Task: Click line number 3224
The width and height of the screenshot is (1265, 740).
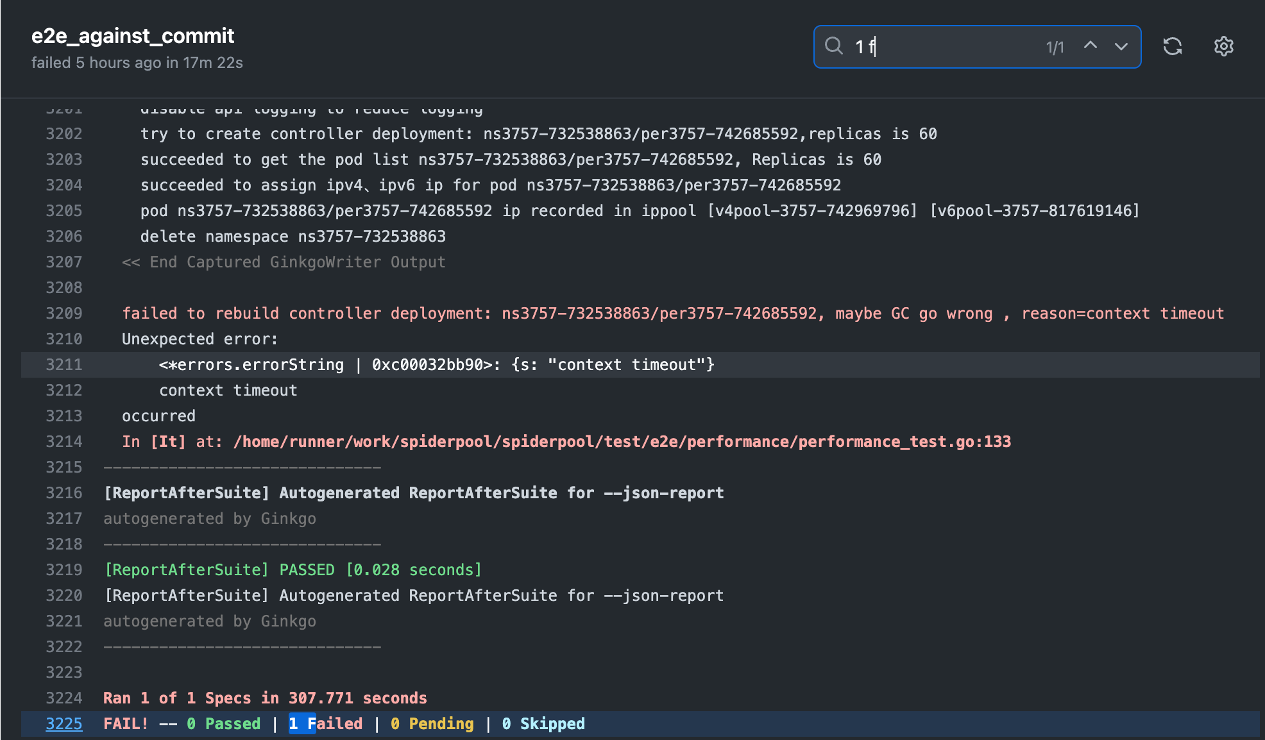Action: (64, 698)
